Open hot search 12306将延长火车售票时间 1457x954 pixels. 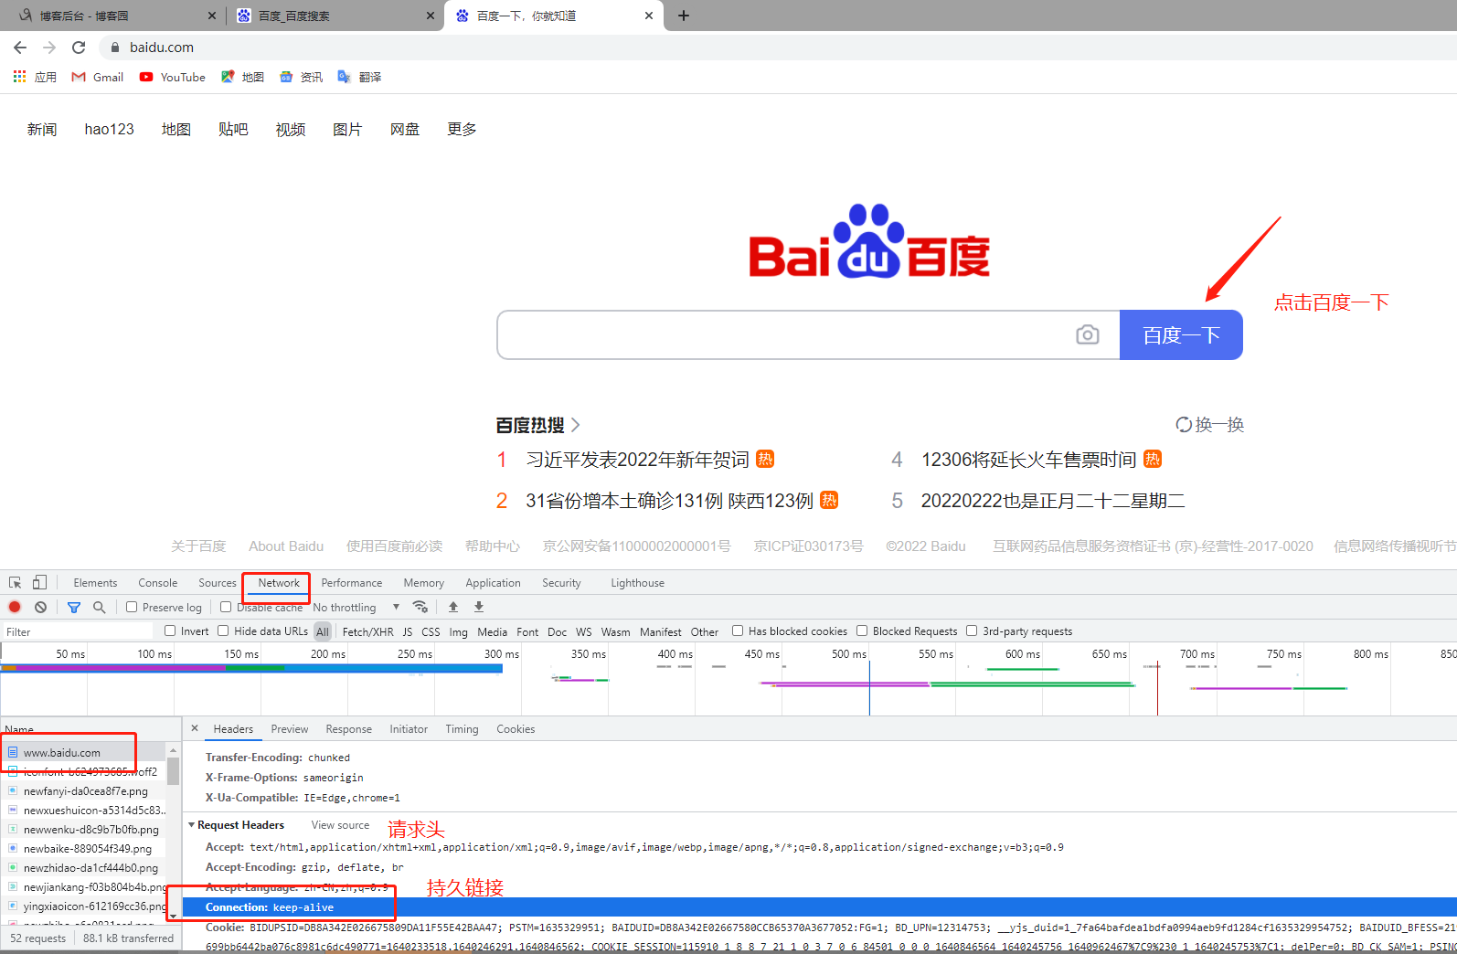(1028, 460)
